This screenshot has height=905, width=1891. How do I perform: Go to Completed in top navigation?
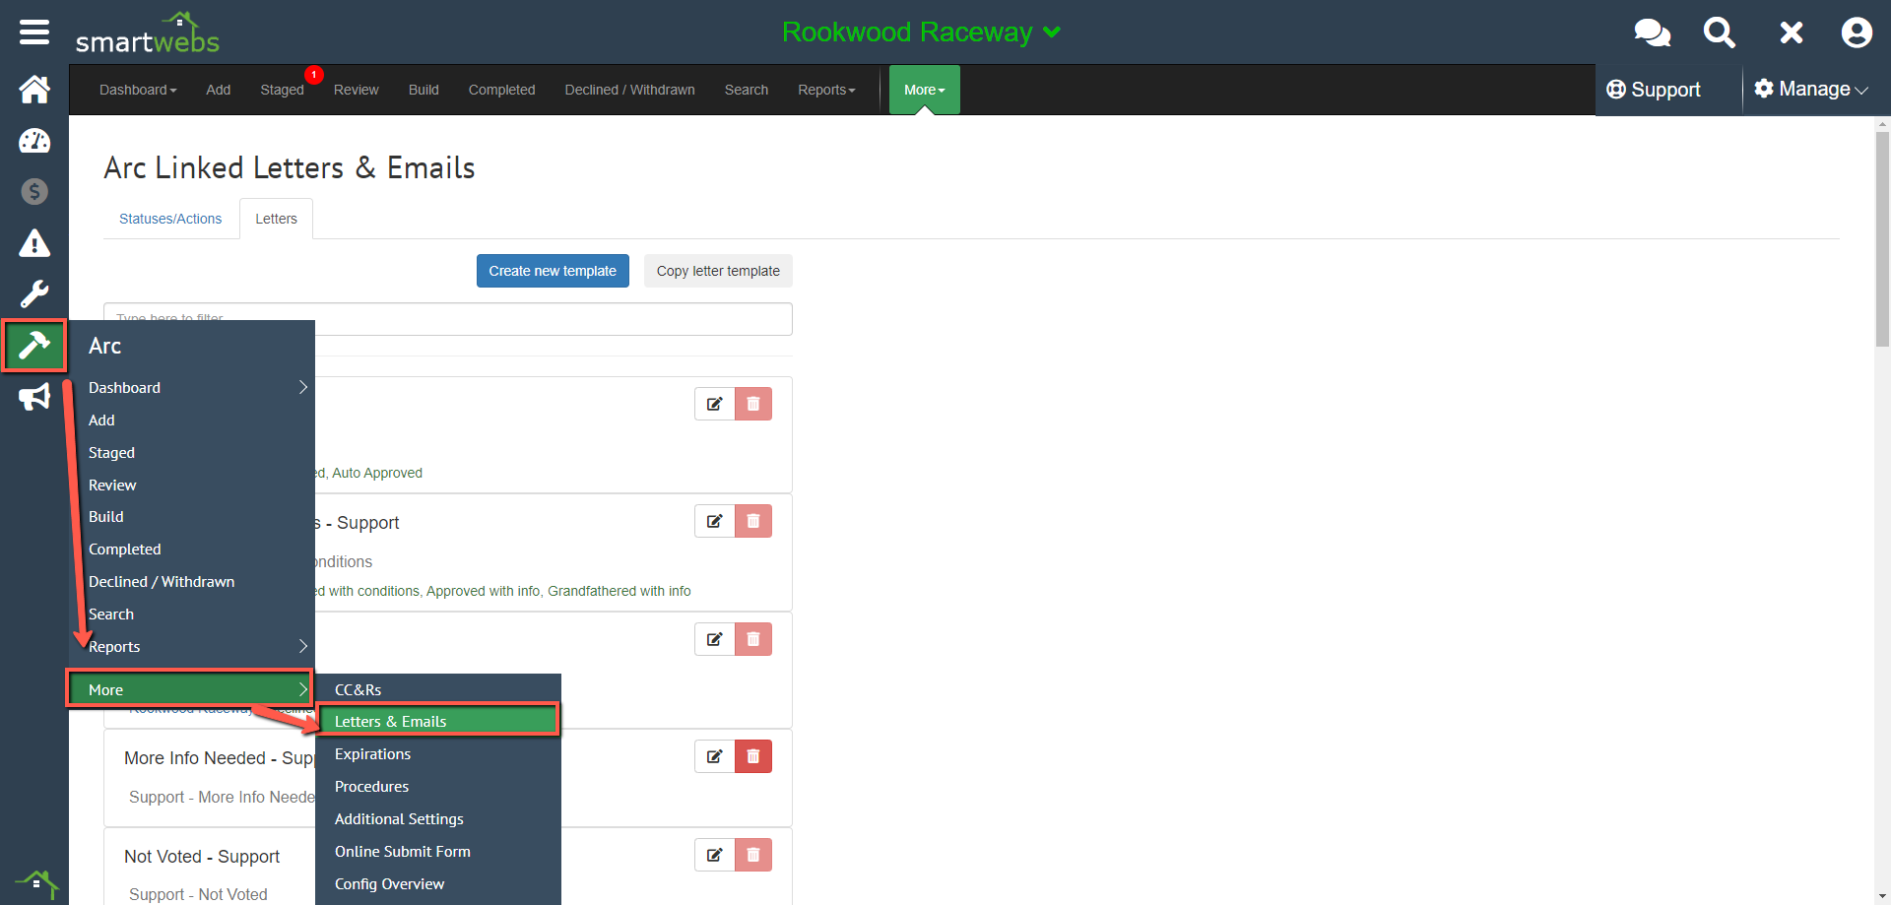tap(501, 90)
